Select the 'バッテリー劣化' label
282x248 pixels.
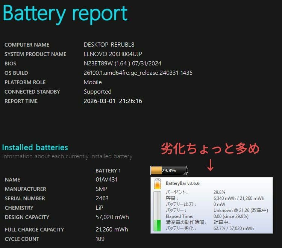click(181, 228)
